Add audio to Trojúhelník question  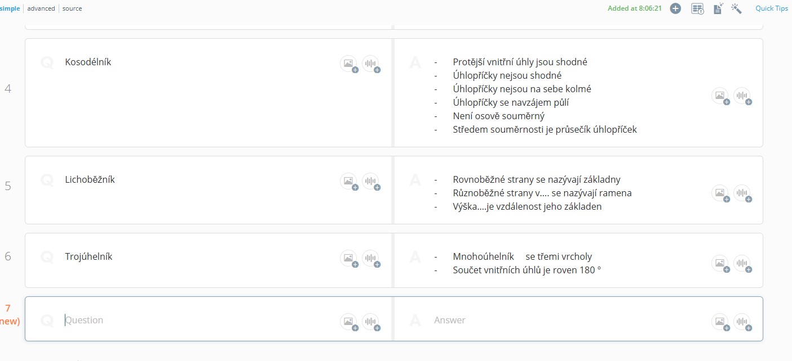click(370, 258)
